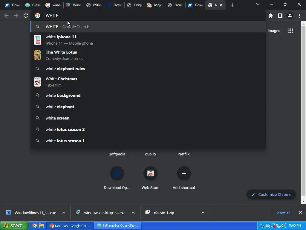The height and width of the screenshot is (230, 306).
Task: Click the taskbar clock showing 5:00 PM
Action: click(295, 226)
